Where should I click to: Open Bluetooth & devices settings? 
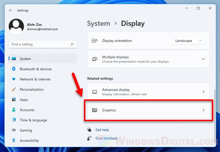(x=43, y=69)
